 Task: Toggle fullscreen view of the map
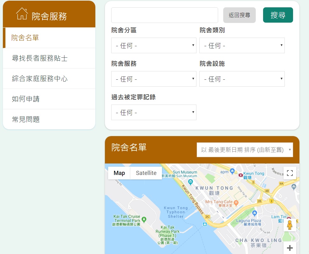pos(290,173)
